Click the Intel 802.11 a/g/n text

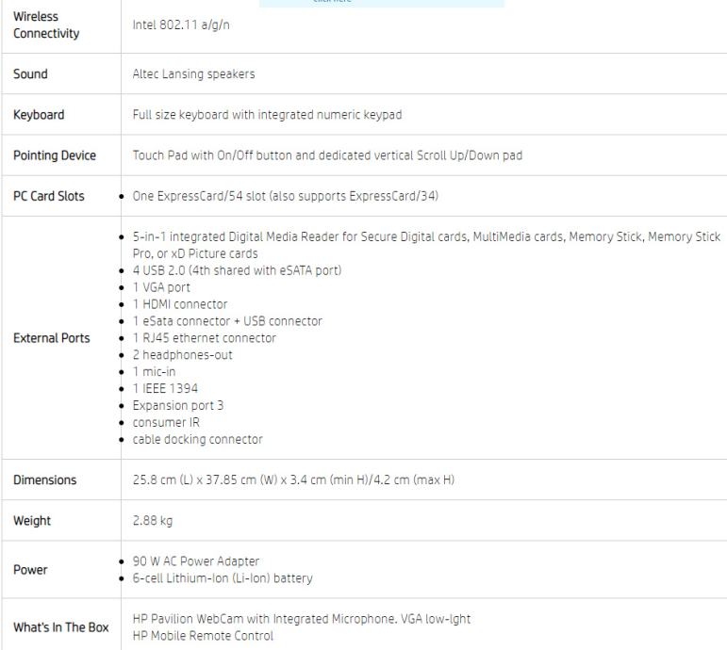(181, 24)
